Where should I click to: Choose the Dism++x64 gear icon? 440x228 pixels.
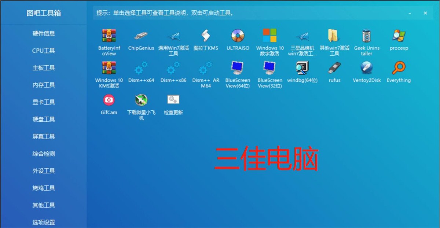click(141, 68)
